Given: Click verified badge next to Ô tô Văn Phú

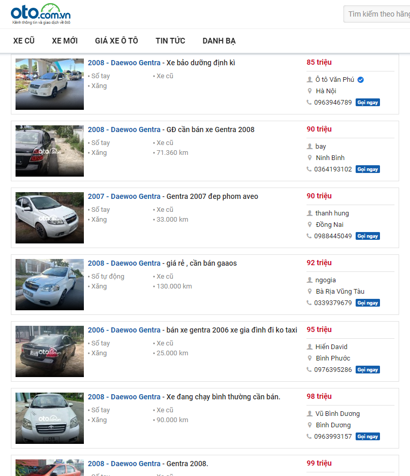Looking at the screenshot, I should 360,80.
